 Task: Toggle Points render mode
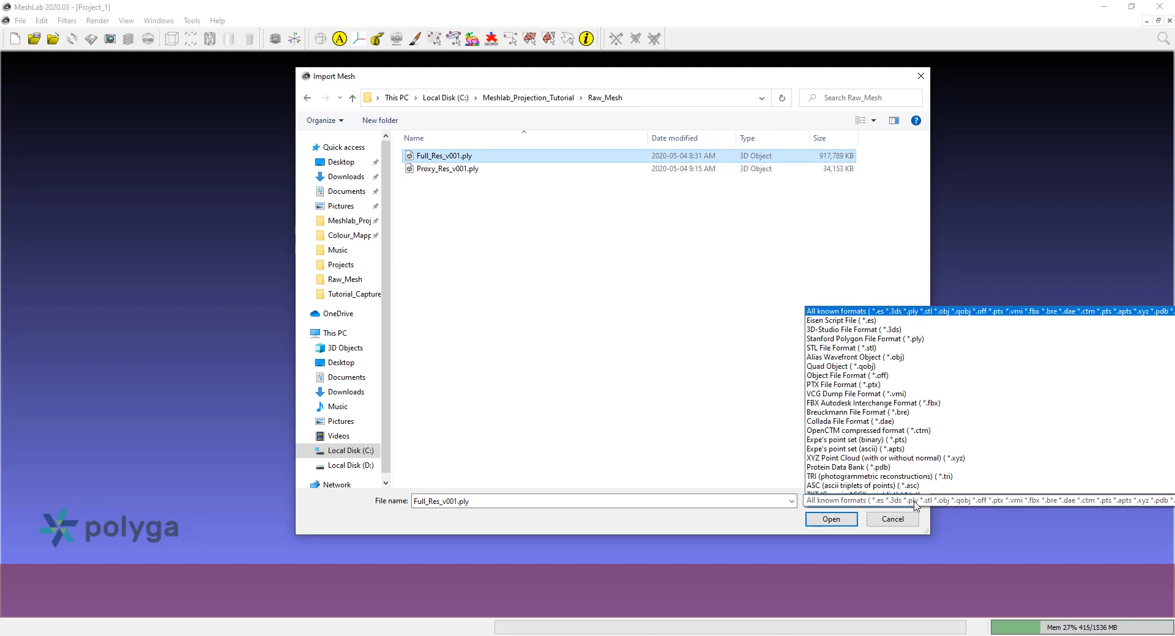click(191, 39)
